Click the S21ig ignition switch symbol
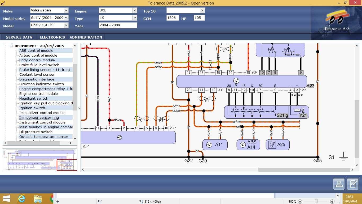This screenshot has width=362, height=204. click(257, 112)
